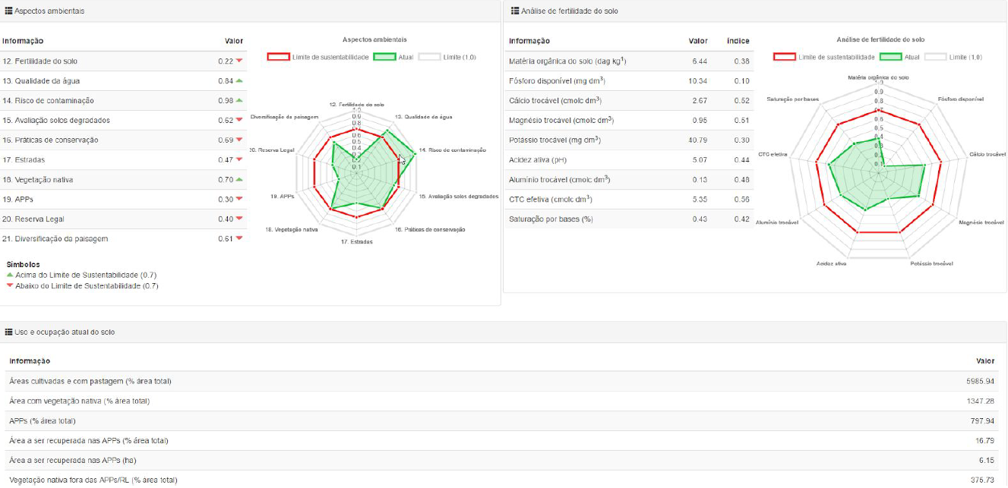Click green up arrow in Risco de contaminação row
The height and width of the screenshot is (488, 1008).
pyautogui.click(x=239, y=100)
